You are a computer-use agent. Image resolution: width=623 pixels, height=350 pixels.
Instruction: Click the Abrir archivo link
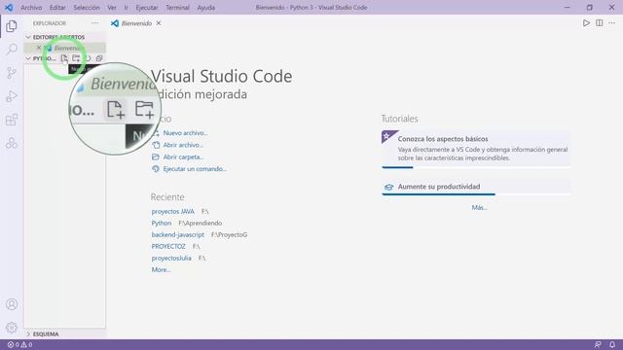pos(183,145)
